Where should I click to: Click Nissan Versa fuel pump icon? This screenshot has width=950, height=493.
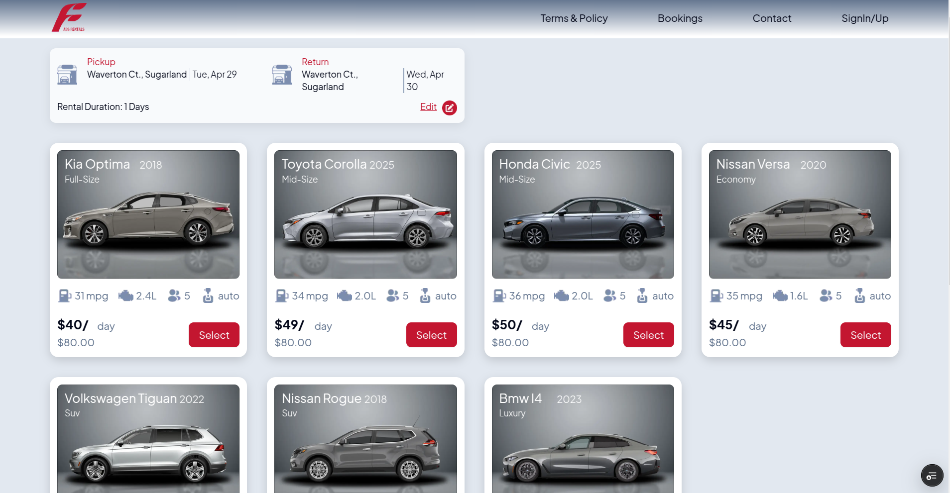[x=716, y=296]
